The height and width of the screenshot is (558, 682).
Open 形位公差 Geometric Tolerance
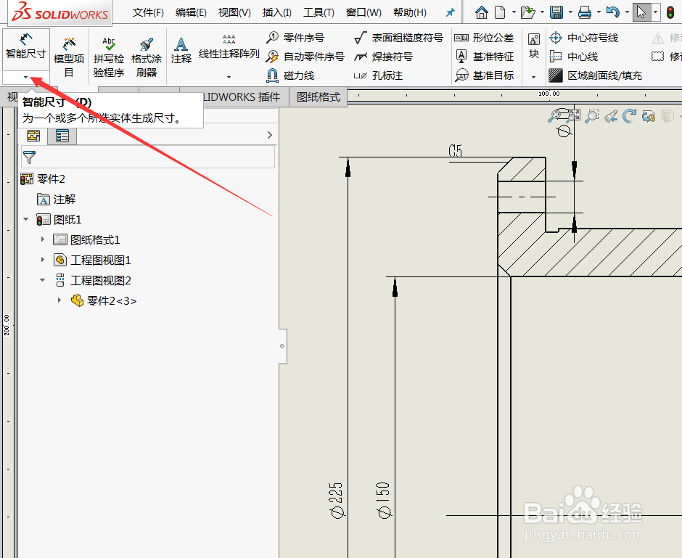484,38
